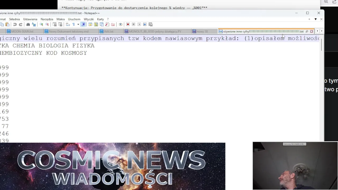Stop macro recording square icon
The width and height of the screenshot is (338, 190).
134,25
